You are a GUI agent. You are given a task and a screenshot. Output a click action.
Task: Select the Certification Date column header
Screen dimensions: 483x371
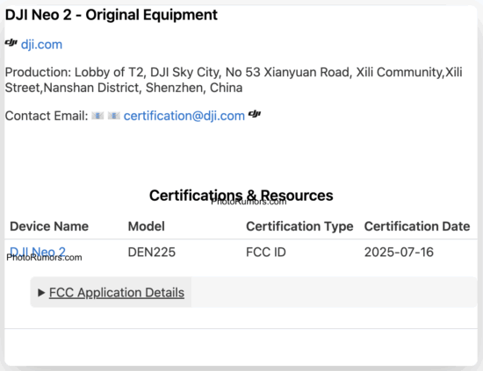pos(417,226)
